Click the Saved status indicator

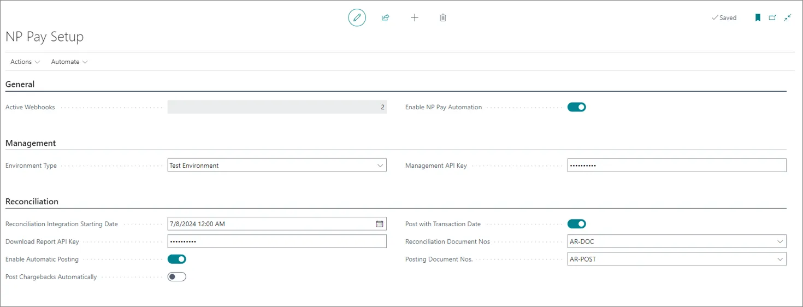[x=724, y=17]
